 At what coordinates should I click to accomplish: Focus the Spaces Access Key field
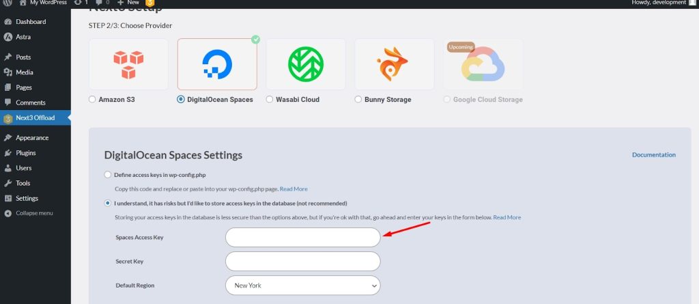(302, 238)
